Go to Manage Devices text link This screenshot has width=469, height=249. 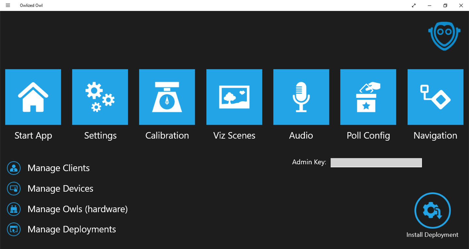(61, 189)
